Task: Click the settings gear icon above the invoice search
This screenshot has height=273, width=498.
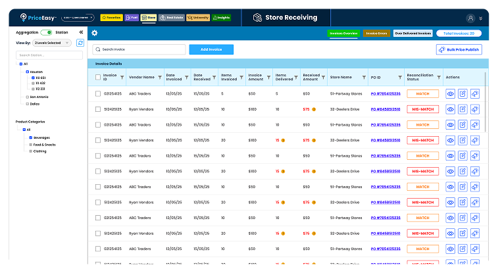Action: (95, 33)
